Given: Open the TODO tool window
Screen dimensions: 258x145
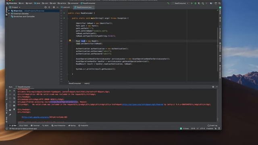Looking at the screenshot, I should pos(24,125).
